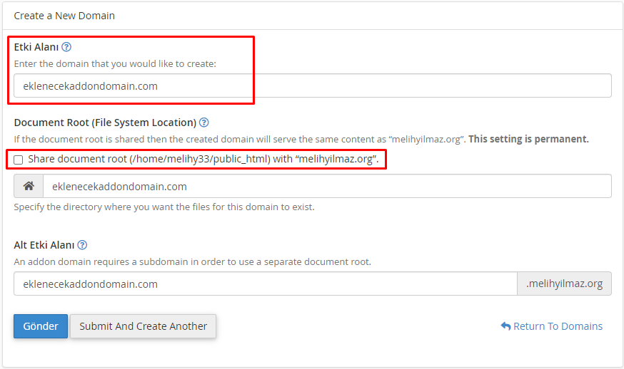Click the 'Create a New Domain' panel heading
The height and width of the screenshot is (369, 624).
tap(64, 15)
